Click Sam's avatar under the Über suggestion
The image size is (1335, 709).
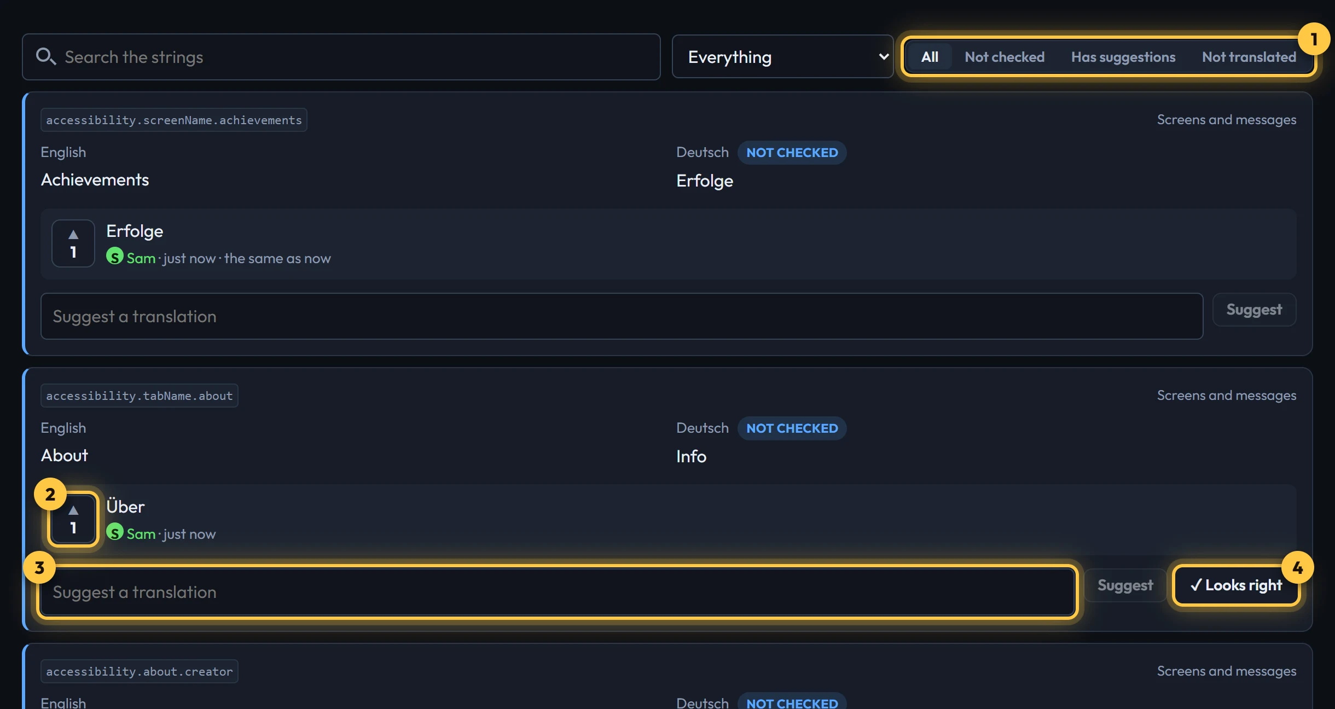tap(114, 532)
